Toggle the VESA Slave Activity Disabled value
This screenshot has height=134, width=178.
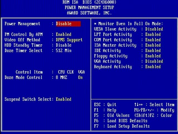[x=154, y=29]
